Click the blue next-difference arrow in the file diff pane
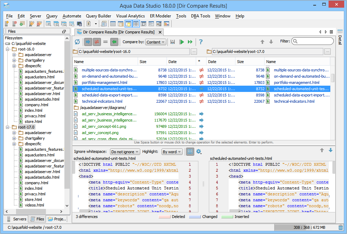Screen dimensions: 347x234 tap(331, 150)
